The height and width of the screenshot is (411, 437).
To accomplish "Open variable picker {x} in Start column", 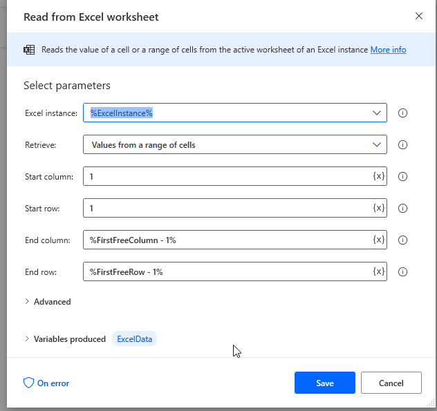I will coord(378,176).
